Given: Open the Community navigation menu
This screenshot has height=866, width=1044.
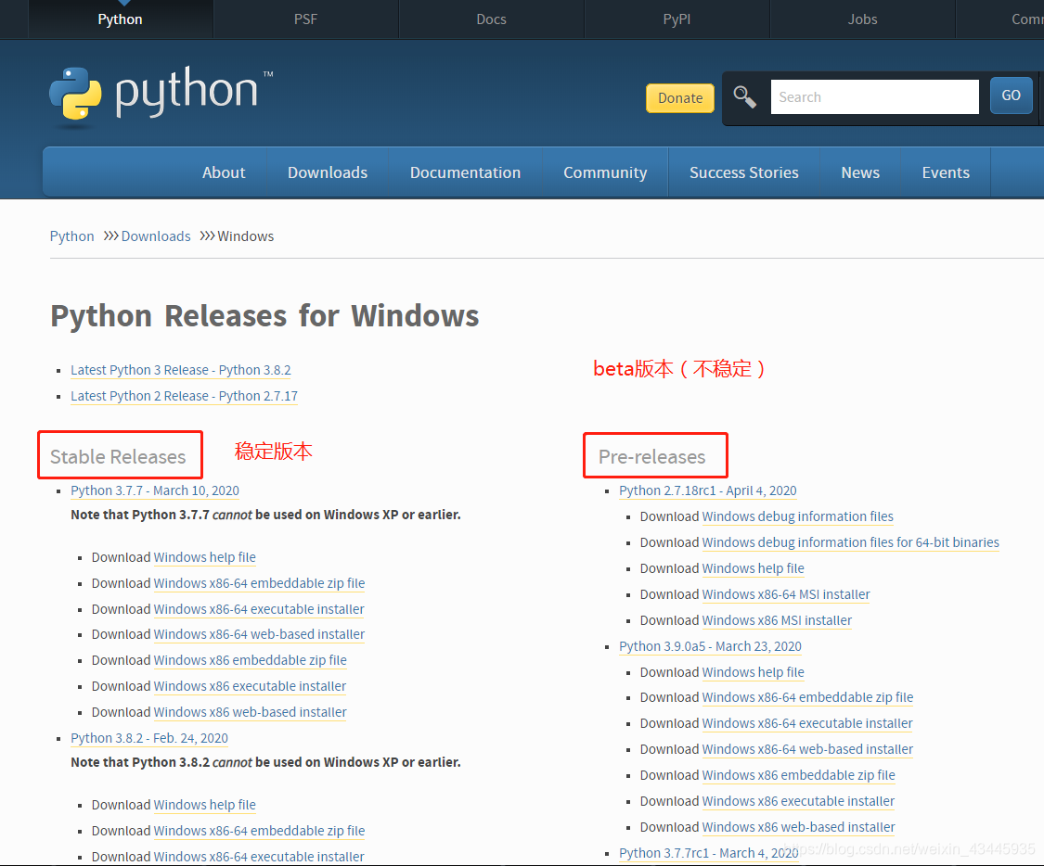Looking at the screenshot, I should [605, 172].
